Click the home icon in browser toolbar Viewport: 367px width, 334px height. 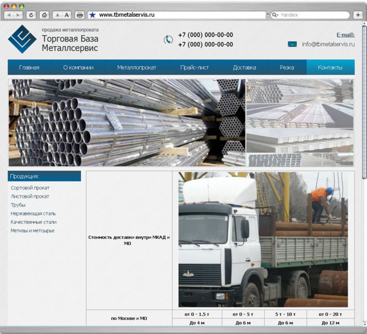44,15
